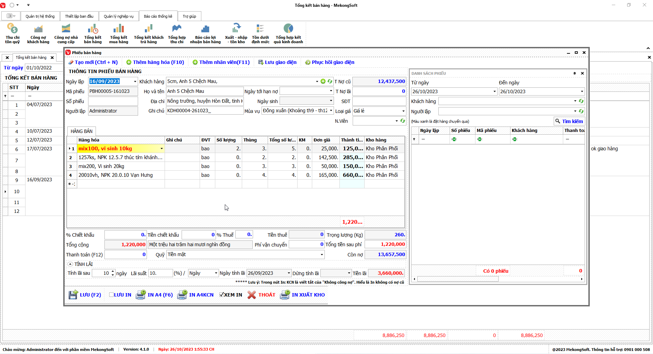Expand the Quỹ Tiền mặt dropdown
The width and height of the screenshot is (653, 354).
(x=322, y=255)
